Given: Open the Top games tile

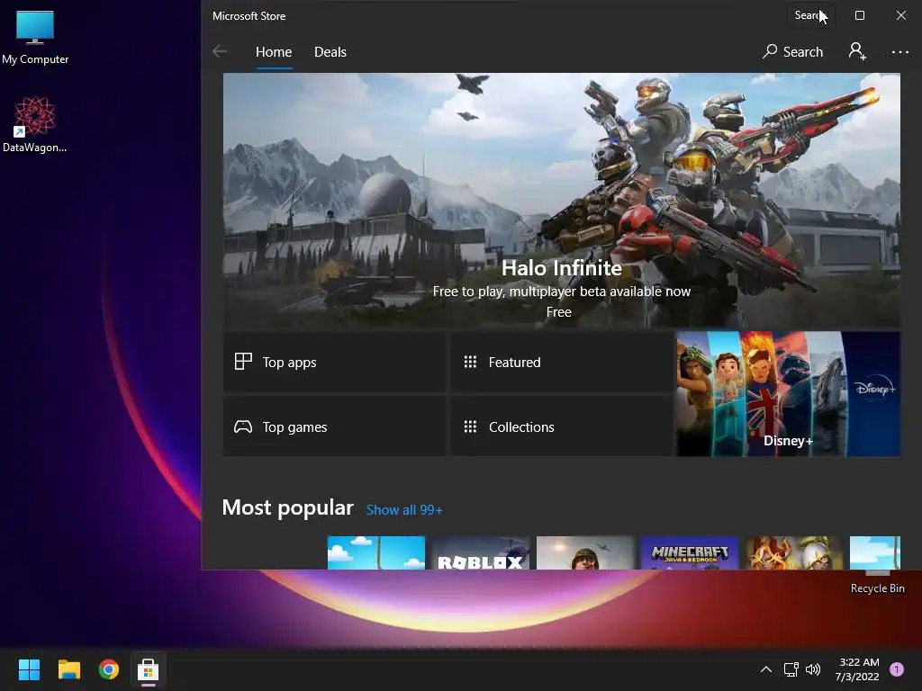Looking at the screenshot, I should 335,426.
